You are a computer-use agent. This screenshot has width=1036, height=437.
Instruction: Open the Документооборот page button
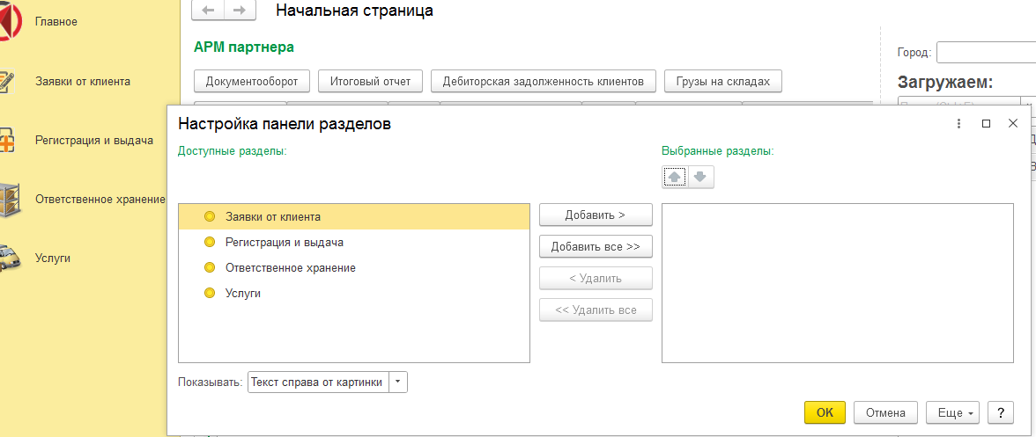point(251,82)
